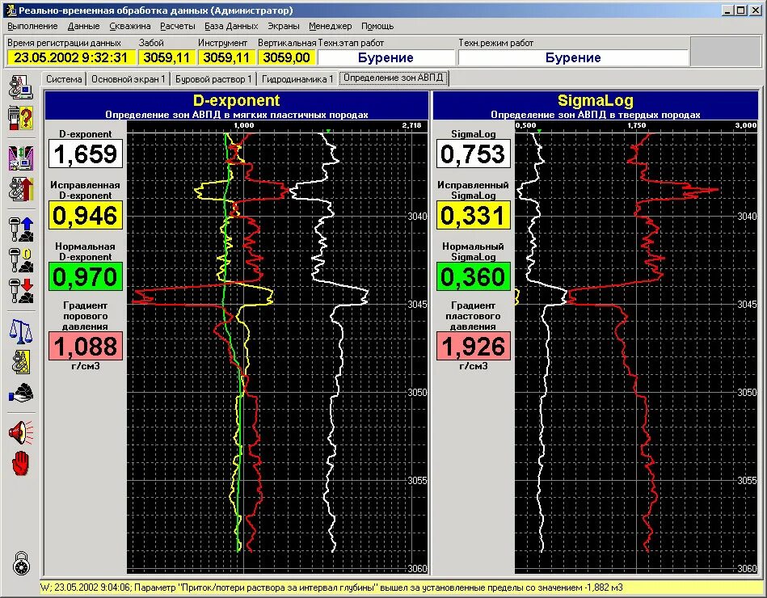
Task: Click the Инструмент value 3059,11
Action: coord(226,57)
